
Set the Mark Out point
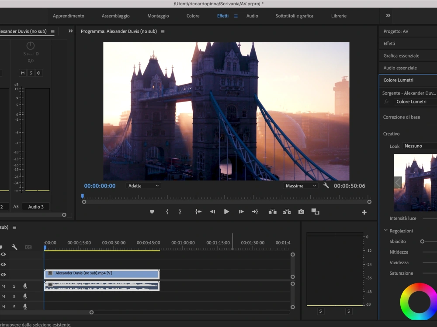click(x=180, y=212)
